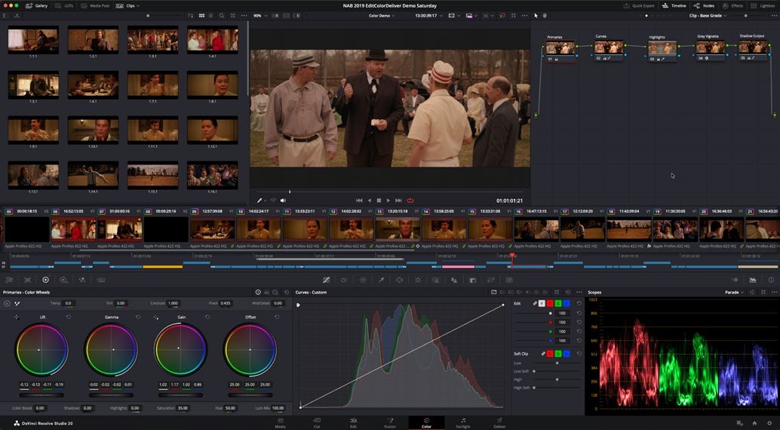Toggle the red loop playback button
Image resolution: width=780 pixels, height=430 pixels.
click(410, 201)
